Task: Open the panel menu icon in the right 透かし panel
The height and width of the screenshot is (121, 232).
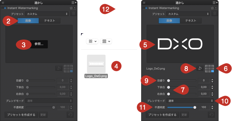Action: [215, 3]
